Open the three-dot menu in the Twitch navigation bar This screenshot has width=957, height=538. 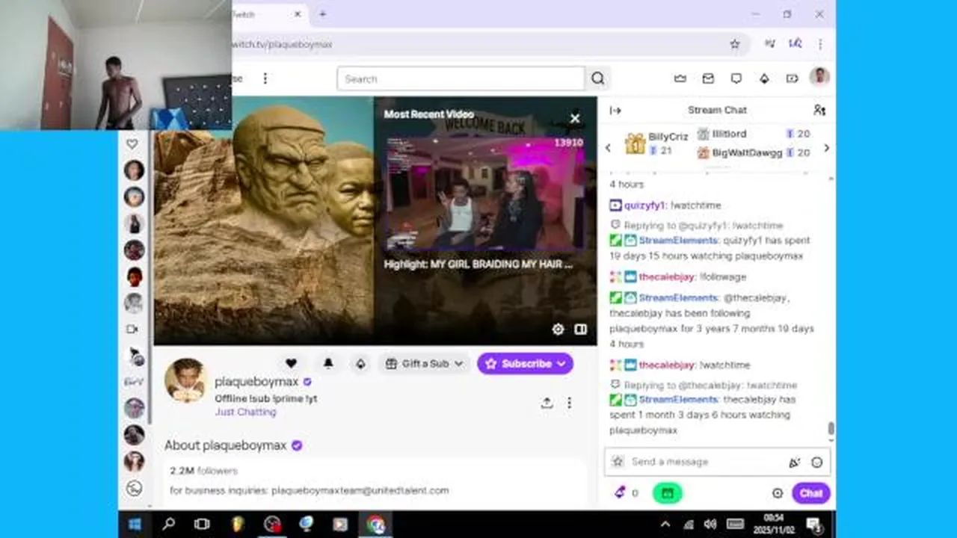[265, 78]
